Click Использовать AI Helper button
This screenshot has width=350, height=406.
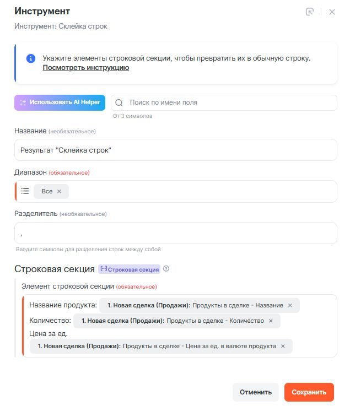60,102
